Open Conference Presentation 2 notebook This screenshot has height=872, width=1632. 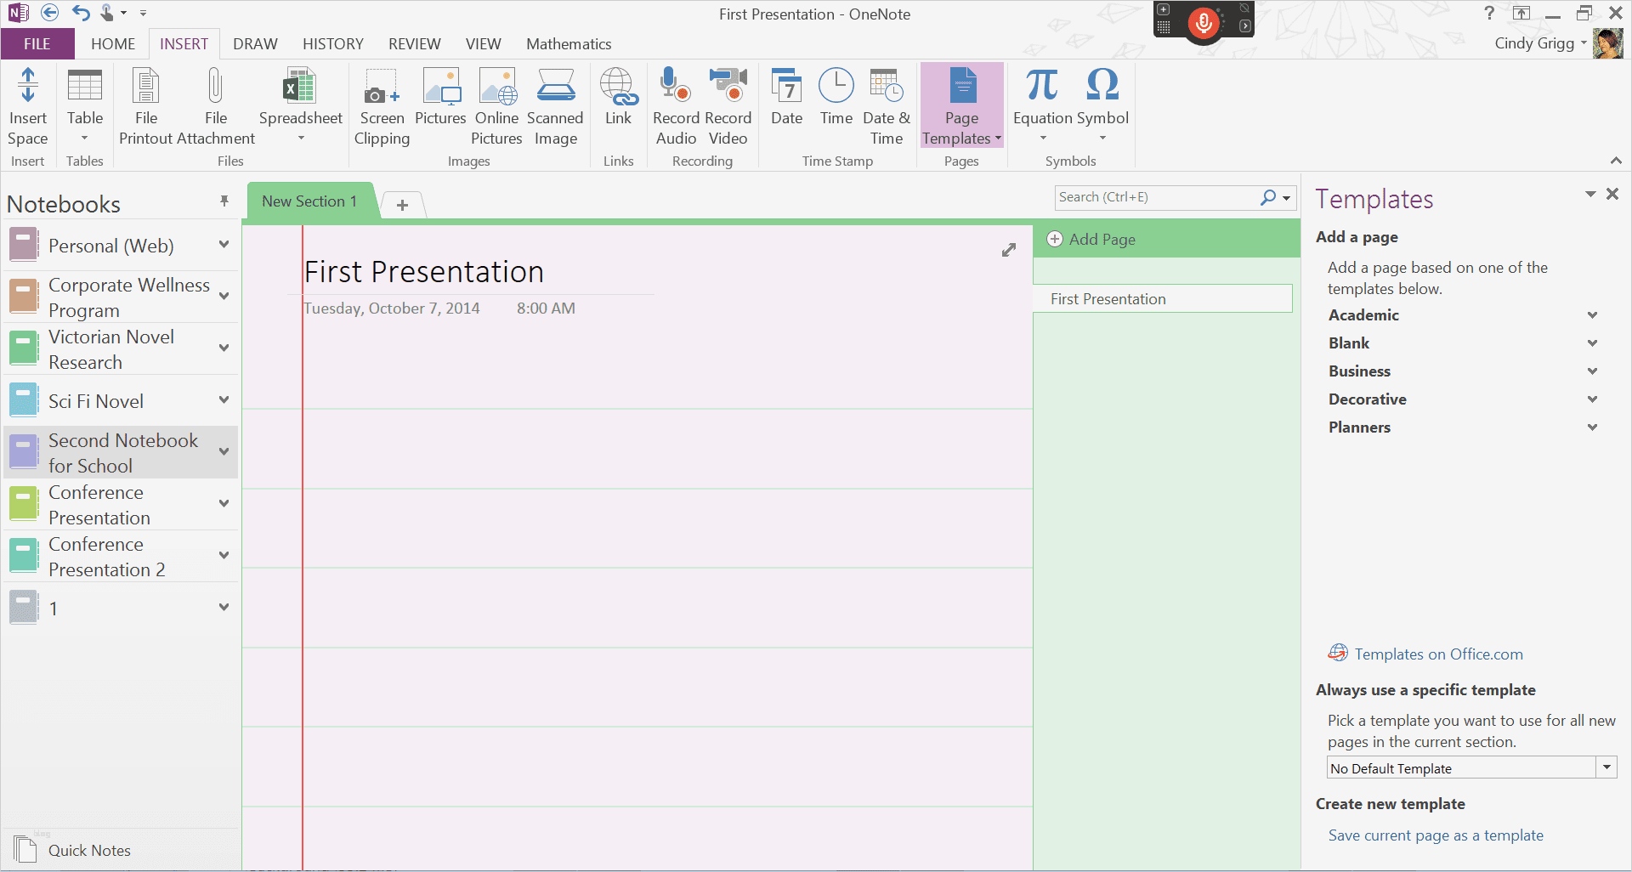tap(122, 557)
